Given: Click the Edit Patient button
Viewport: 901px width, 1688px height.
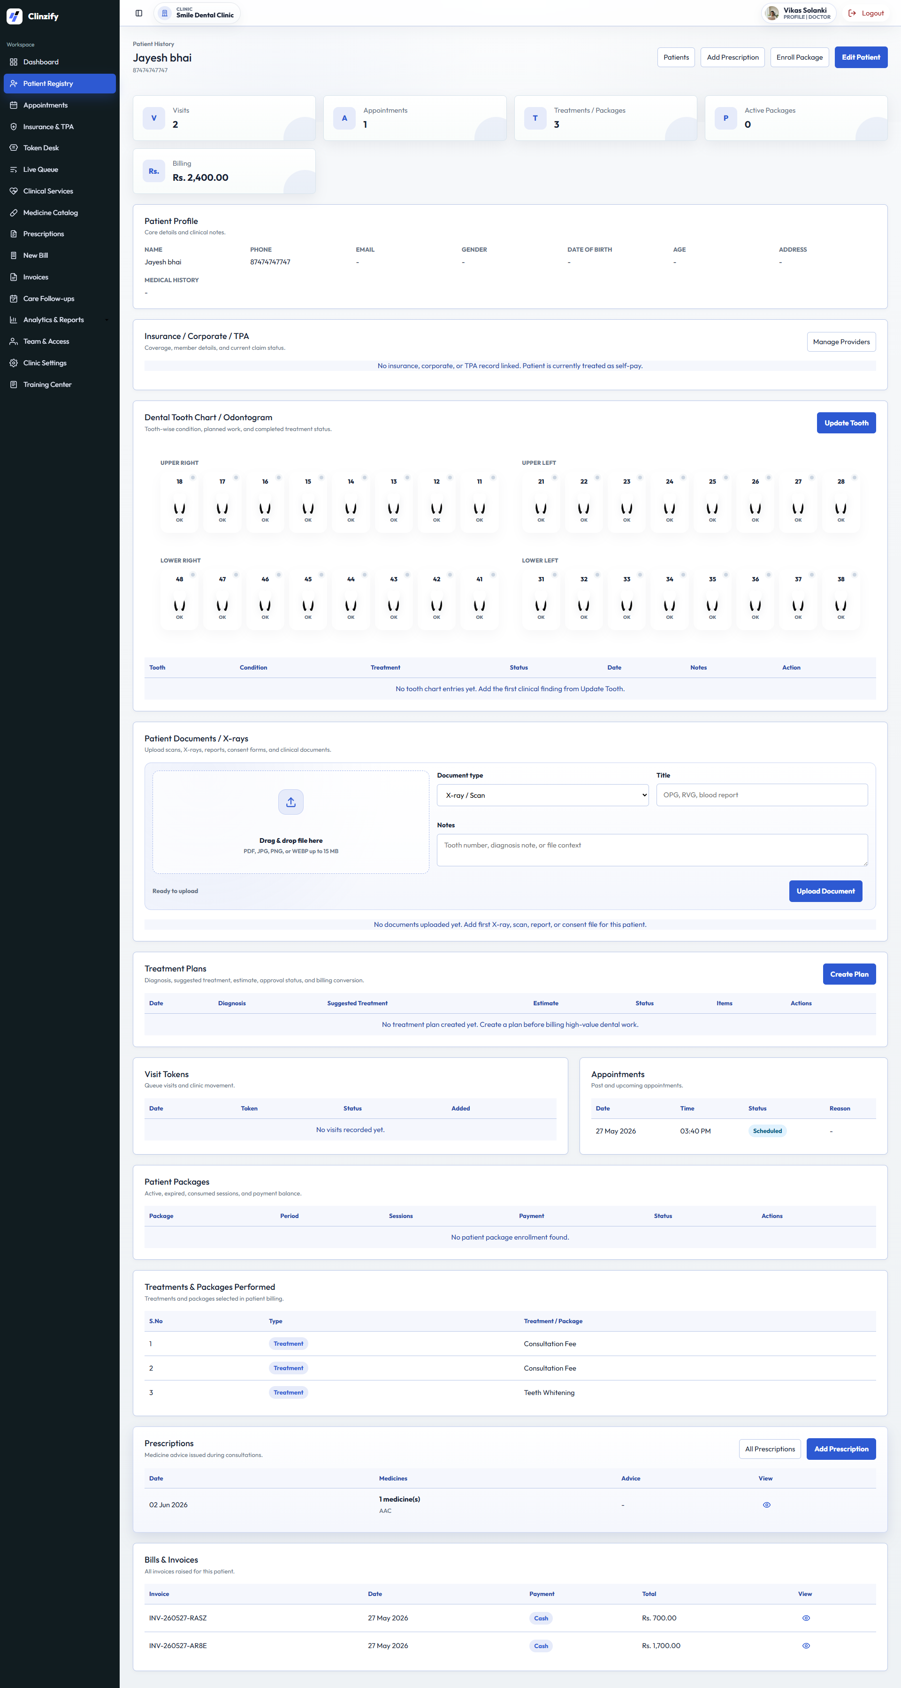Looking at the screenshot, I should (x=861, y=57).
